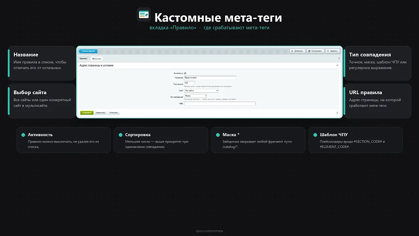Click the Шаблон ЧПУ card with teal dot

point(356,140)
